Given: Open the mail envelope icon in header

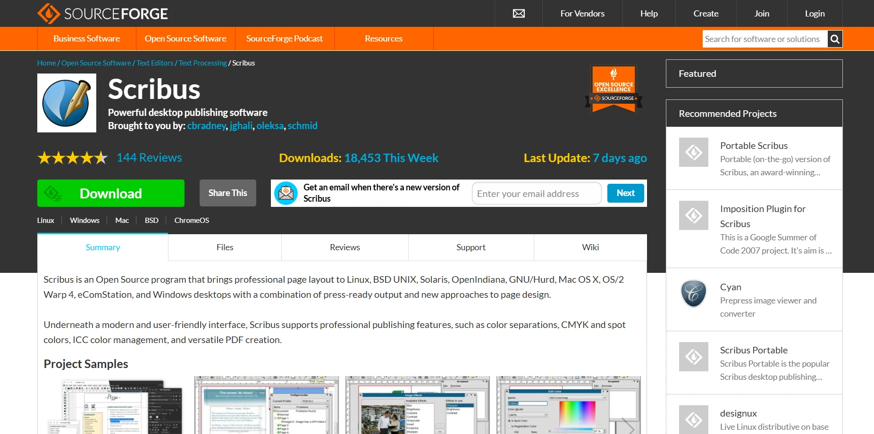Looking at the screenshot, I should click(x=519, y=14).
